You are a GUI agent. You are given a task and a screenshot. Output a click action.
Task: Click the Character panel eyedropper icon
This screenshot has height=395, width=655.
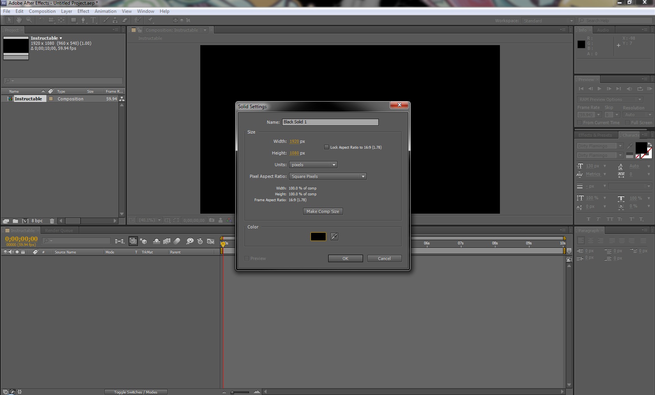630,146
